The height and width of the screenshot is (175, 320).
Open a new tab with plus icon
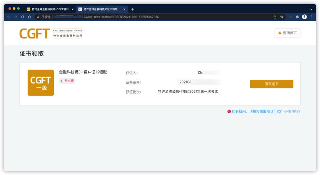[133, 9]
